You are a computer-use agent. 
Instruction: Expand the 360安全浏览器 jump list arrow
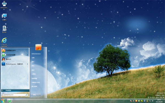(28, 55)
